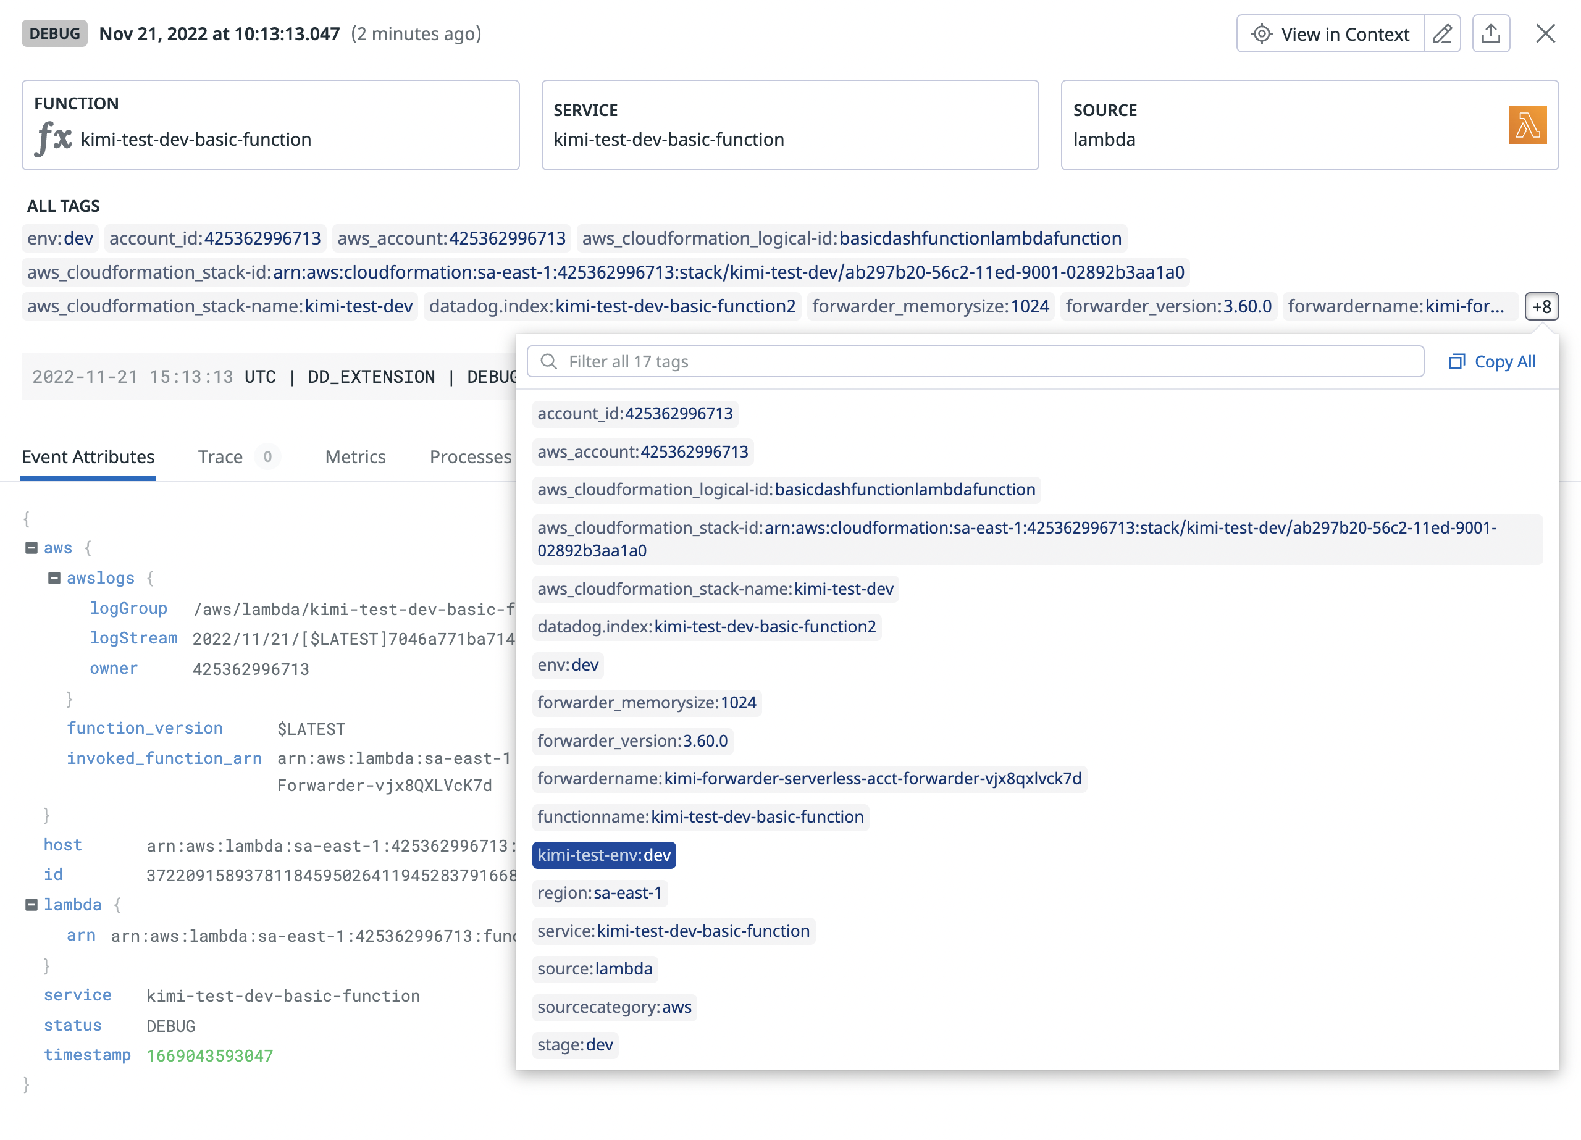Click the stage:dev tag in list
Image resolution: width=1581 pixels, height=1140 pixels.
(575, 1044)
